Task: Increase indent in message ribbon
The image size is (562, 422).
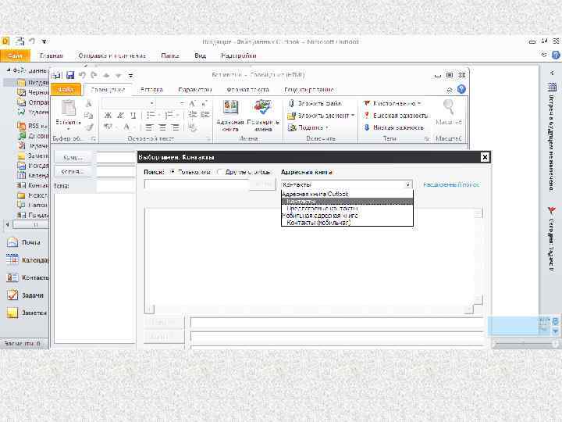Action: 205,115
